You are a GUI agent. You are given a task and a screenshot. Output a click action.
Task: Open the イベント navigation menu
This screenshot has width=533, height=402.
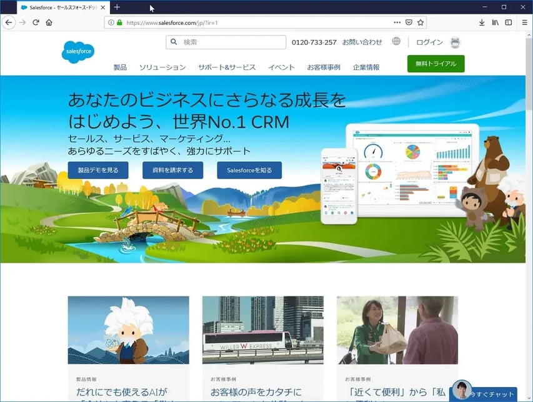pyautogui.click(x=281, y=67)
